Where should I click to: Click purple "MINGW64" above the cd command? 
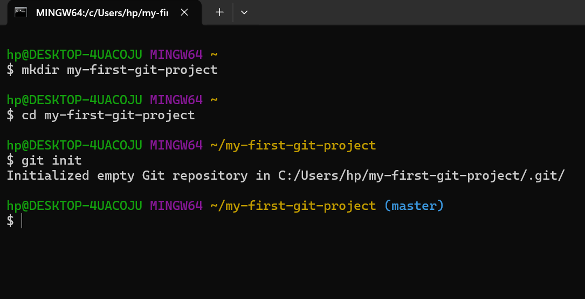pyautogui.click(x=176, y=100)
